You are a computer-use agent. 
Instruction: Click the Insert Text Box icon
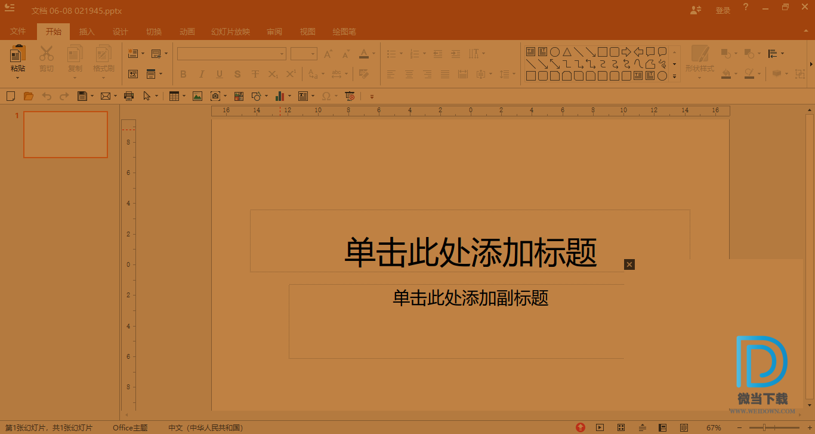pos(303,96)
